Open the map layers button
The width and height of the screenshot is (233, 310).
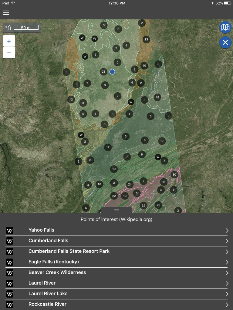(x=225, y=28)
